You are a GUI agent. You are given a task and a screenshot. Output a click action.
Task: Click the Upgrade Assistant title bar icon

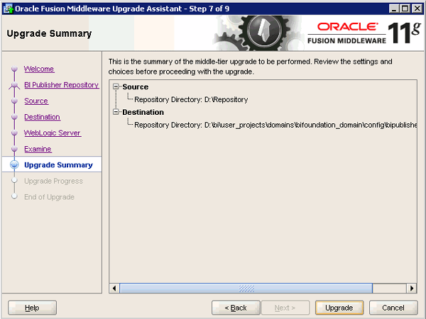point(8,9)
